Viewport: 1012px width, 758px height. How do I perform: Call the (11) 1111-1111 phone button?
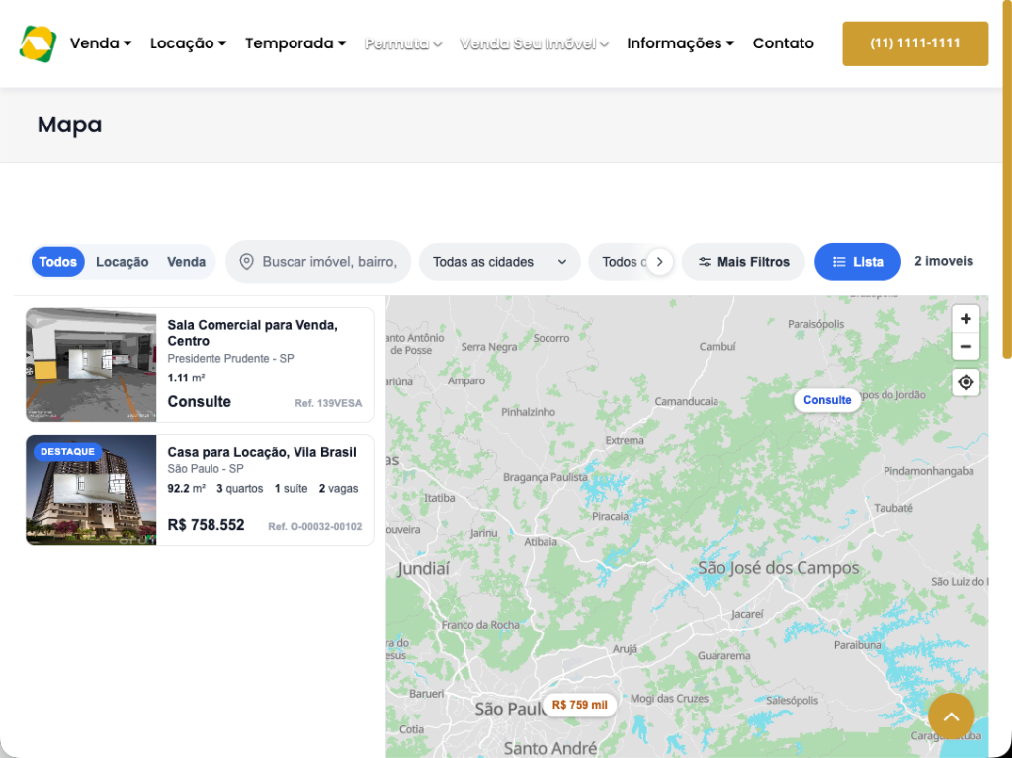[x=915, y=43]
